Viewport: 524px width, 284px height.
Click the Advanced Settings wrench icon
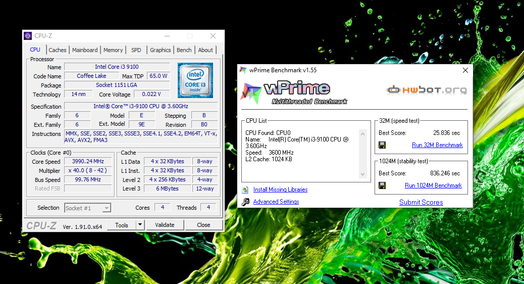click(245, 202)
